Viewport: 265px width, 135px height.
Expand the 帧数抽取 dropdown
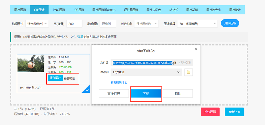pyautogui.click(x=146, y=24)
